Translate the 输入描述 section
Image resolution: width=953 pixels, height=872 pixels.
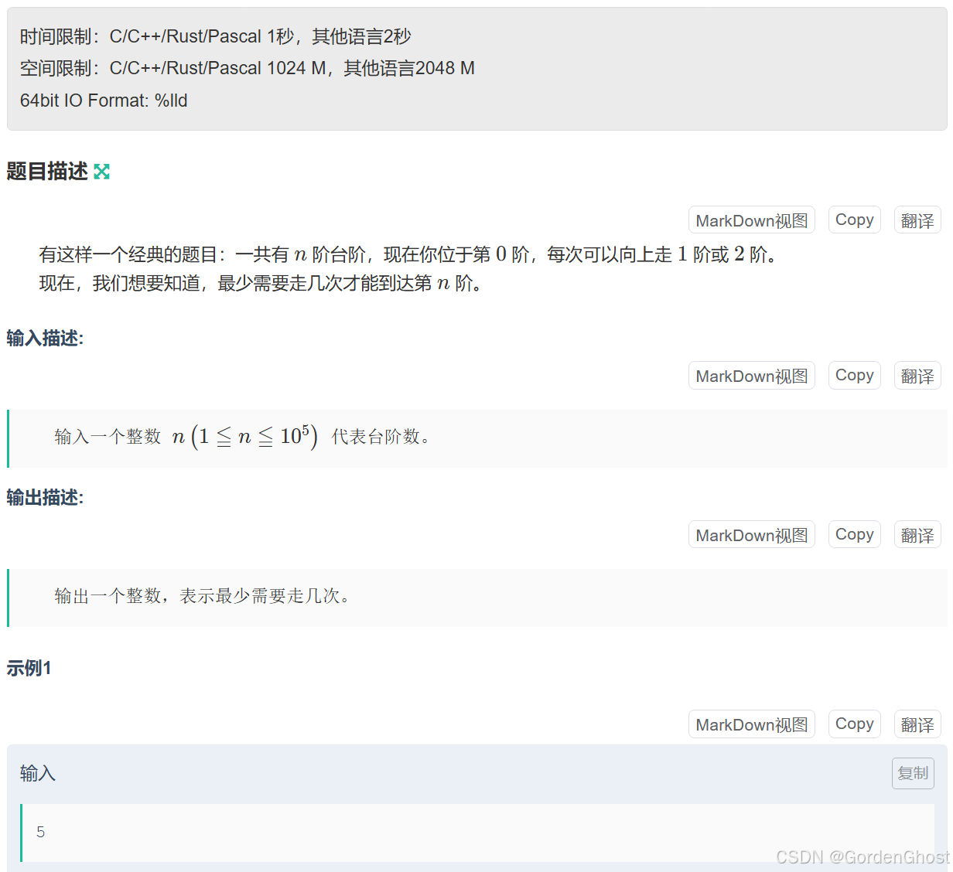click(x=917, y=376)
